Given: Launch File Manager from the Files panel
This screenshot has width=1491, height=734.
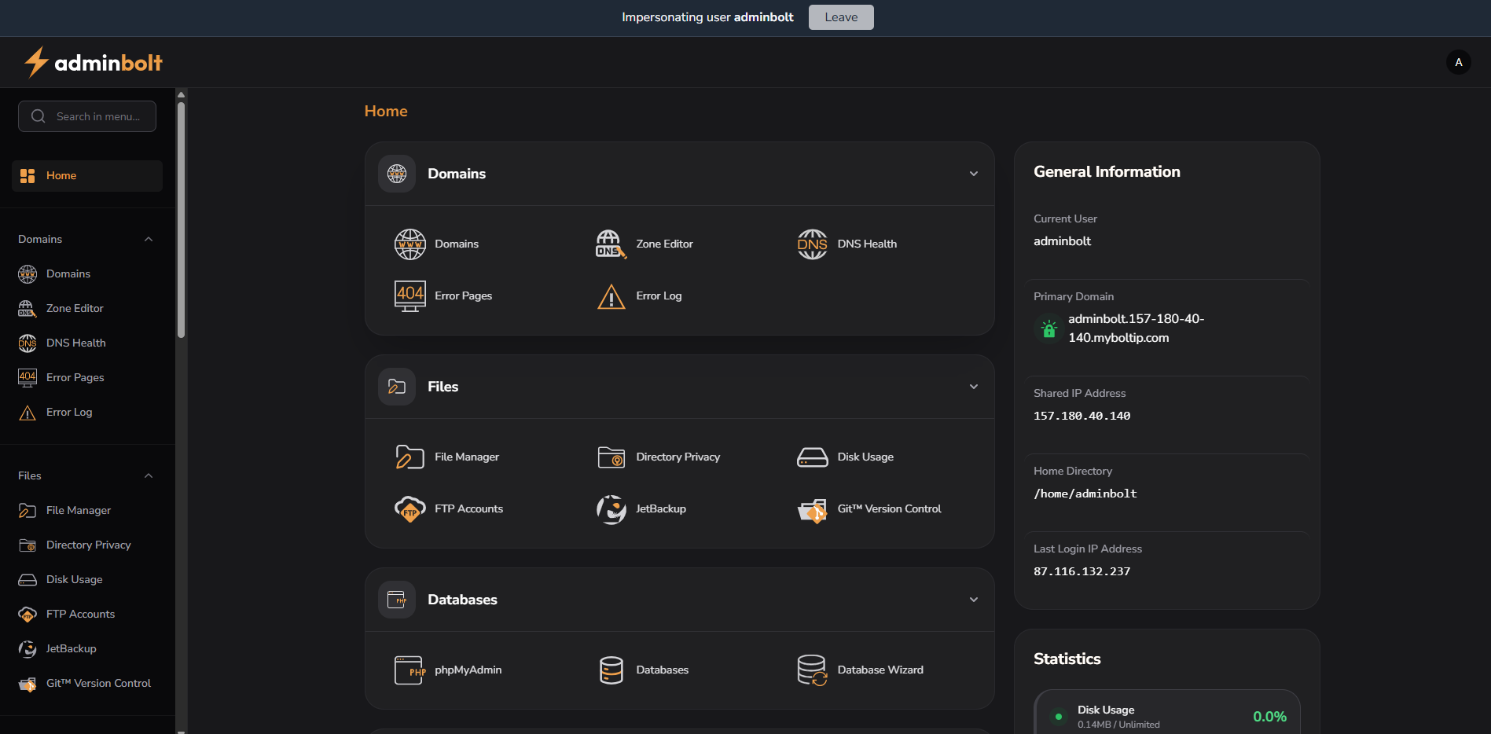Looking at the screenshot, I should (x=409, y=457).
